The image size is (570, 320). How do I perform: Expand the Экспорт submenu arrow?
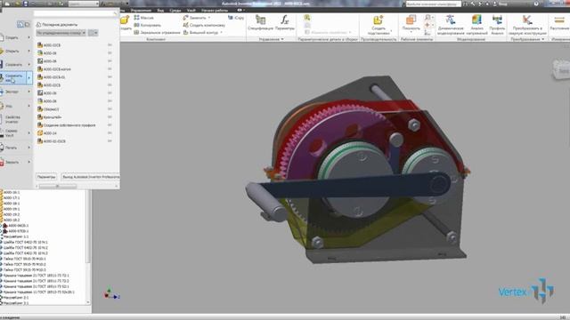(29, 92)
